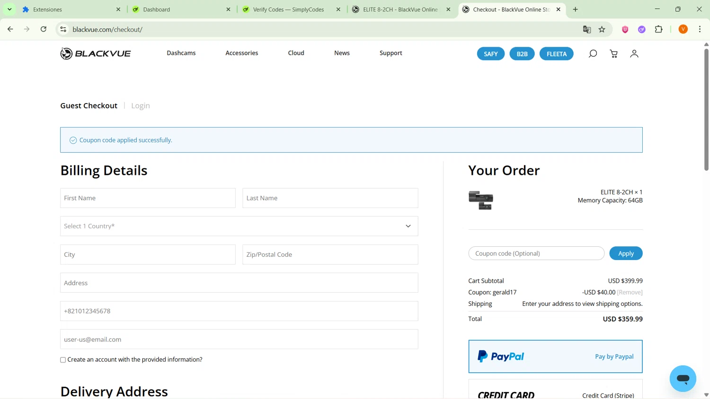Reload the checkout page
The height and width of the screenshot is (399, 710).
point(44,29)
